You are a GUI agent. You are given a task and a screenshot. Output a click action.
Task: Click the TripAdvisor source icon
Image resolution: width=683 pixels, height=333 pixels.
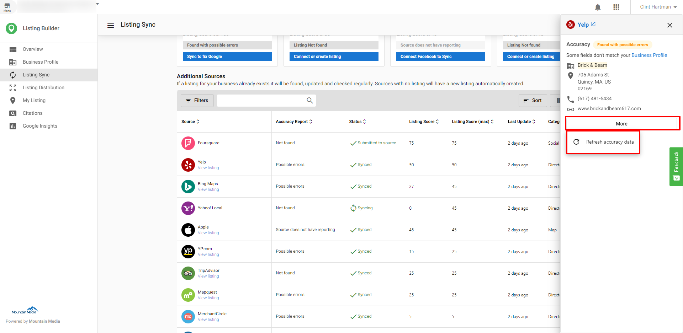[188, 273]
